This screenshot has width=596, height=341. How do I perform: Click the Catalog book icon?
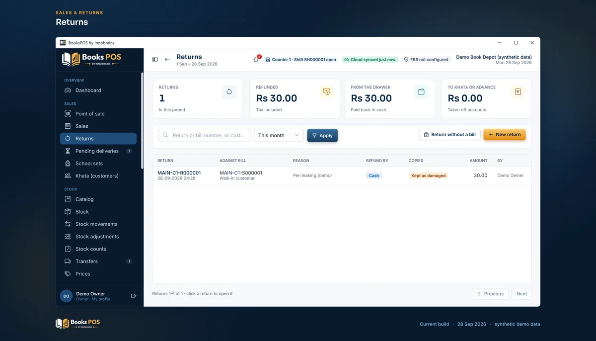click(68, 199)
